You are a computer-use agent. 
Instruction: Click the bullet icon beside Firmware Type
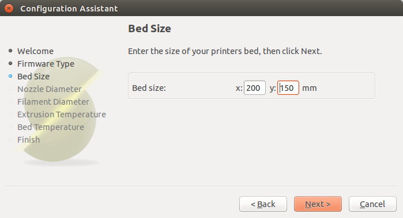pyautogui.click(x=10, y=63)
